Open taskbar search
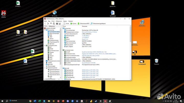Viewport: 184px width, 103px height. click(7, 101)
